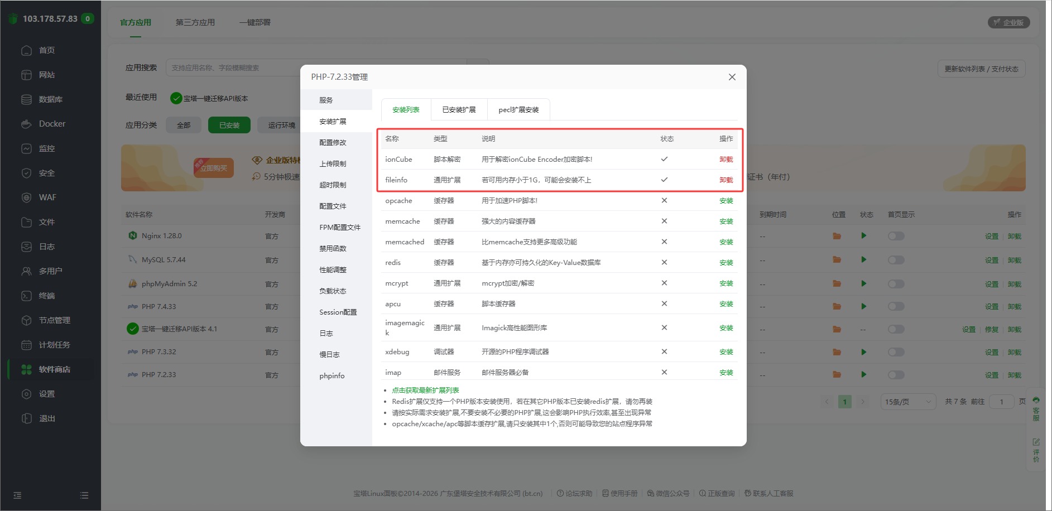Select 禁用函数 in PHP management menu

coord(333,249)
